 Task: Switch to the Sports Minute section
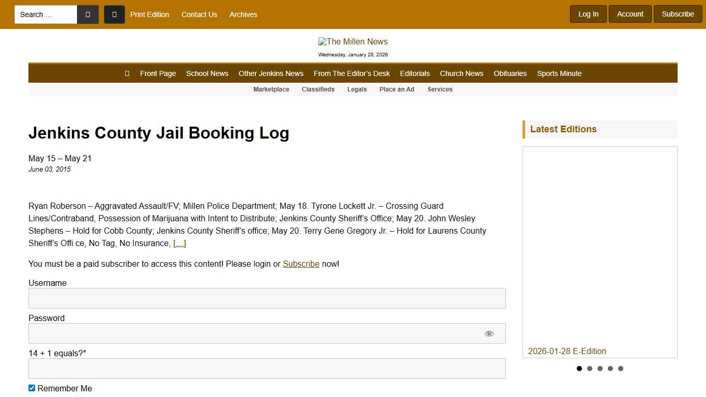coord(559,73)
